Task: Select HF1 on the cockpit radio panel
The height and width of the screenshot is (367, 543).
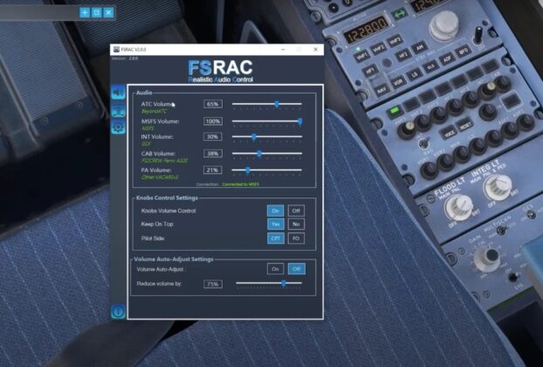Action: (x=370, y=71)
